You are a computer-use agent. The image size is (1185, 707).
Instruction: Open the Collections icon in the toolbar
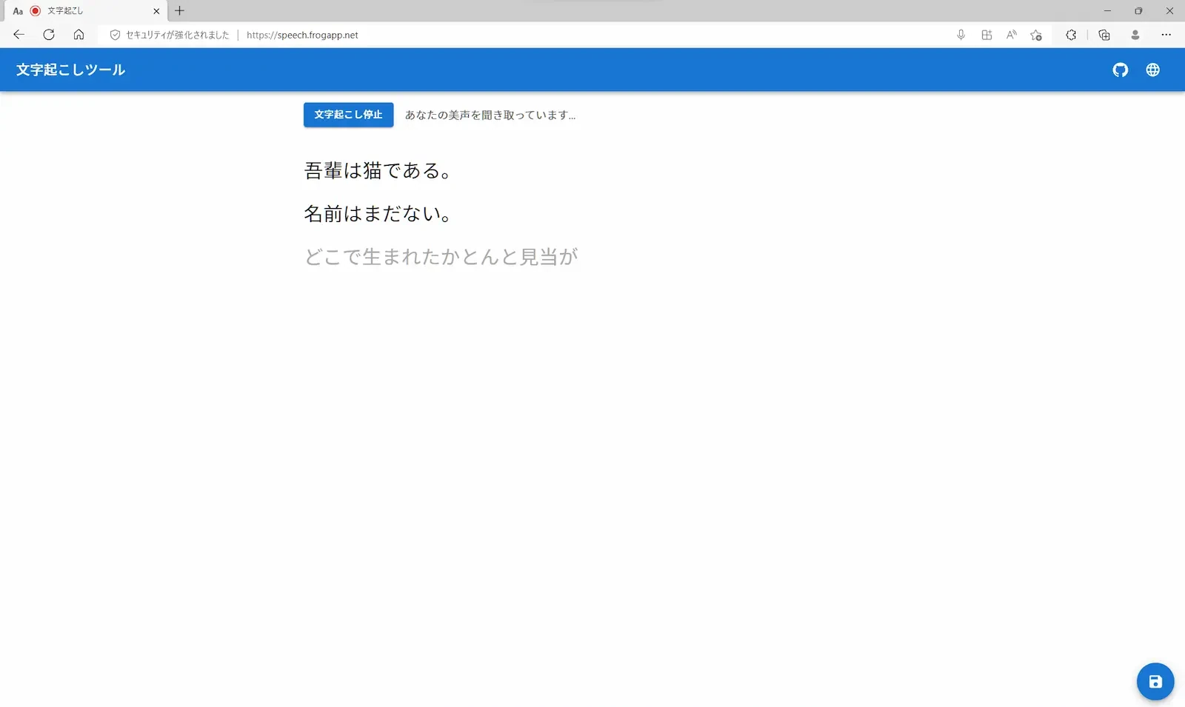click(x=1103, y=35)
